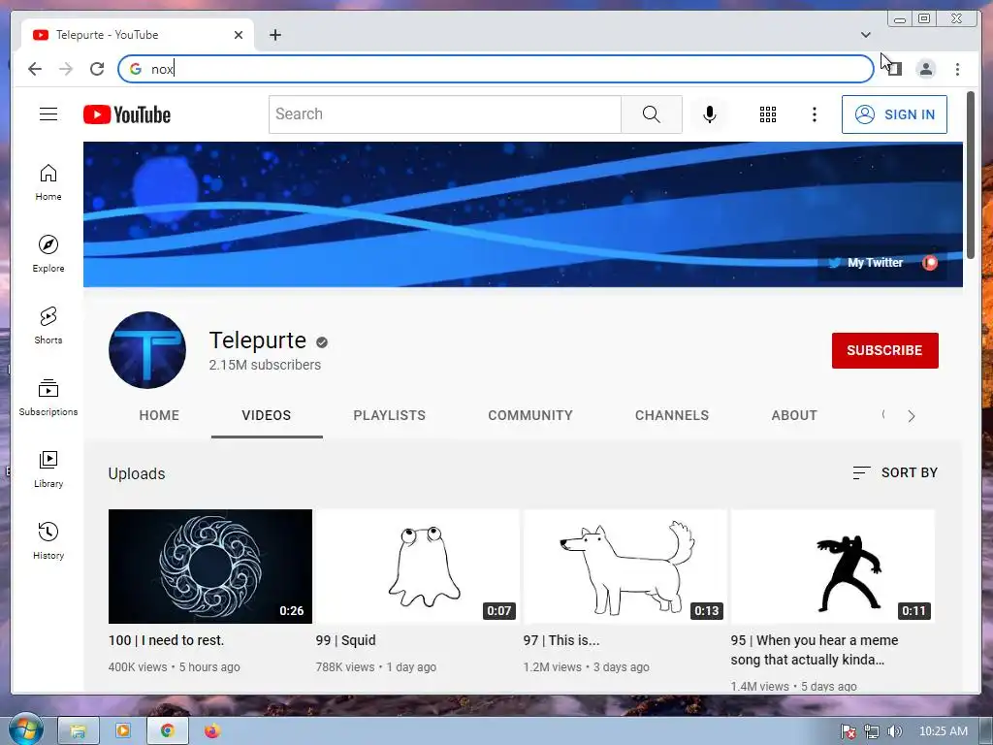Image resolution: width=993 pixels, height=745 pixels.
Task: Expand the tab search chevron
Action: pos(866,35)
